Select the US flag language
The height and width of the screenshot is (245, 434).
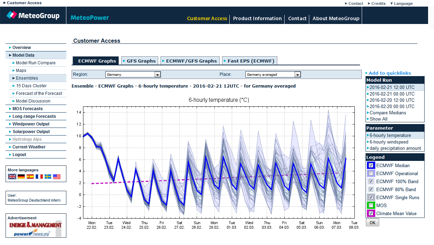57,177
